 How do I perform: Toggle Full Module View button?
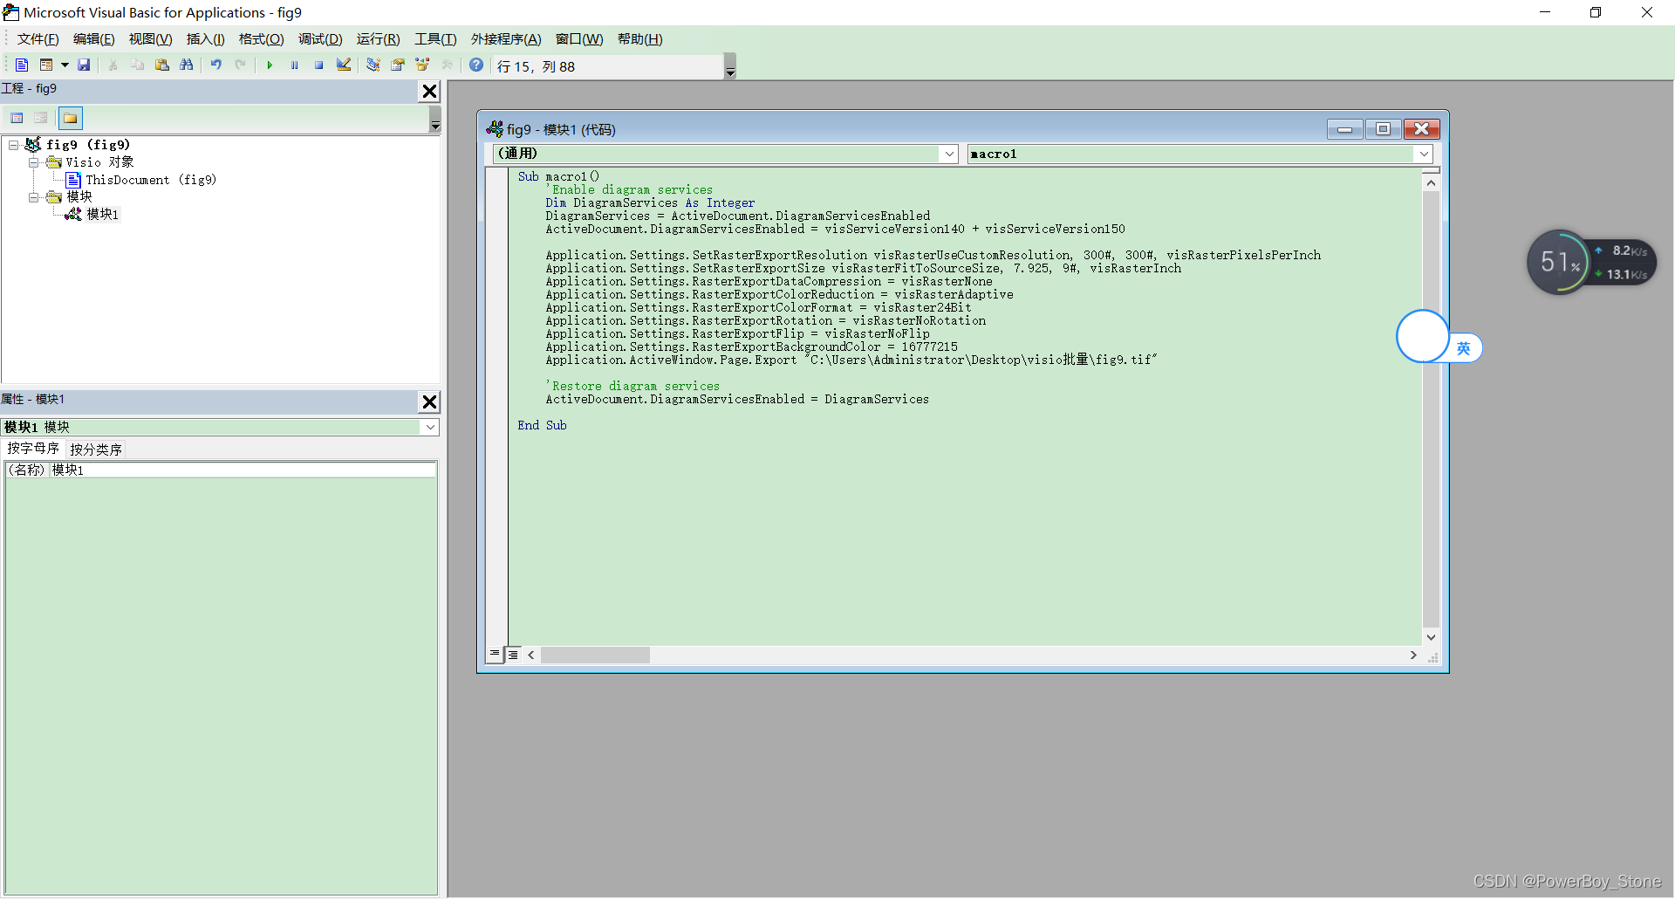[x=513, y=655]
